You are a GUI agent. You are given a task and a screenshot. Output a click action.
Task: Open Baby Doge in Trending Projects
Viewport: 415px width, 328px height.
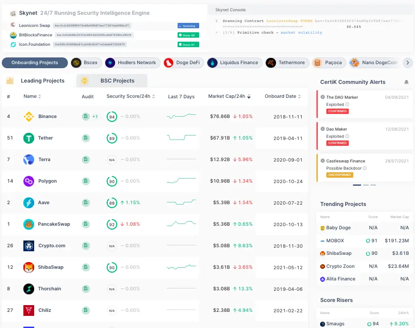(365, 227)
